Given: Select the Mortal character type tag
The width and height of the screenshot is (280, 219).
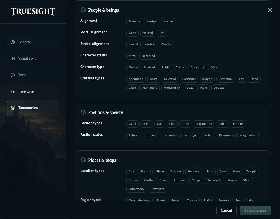Looking at the screenshot, I should point(133,67).
